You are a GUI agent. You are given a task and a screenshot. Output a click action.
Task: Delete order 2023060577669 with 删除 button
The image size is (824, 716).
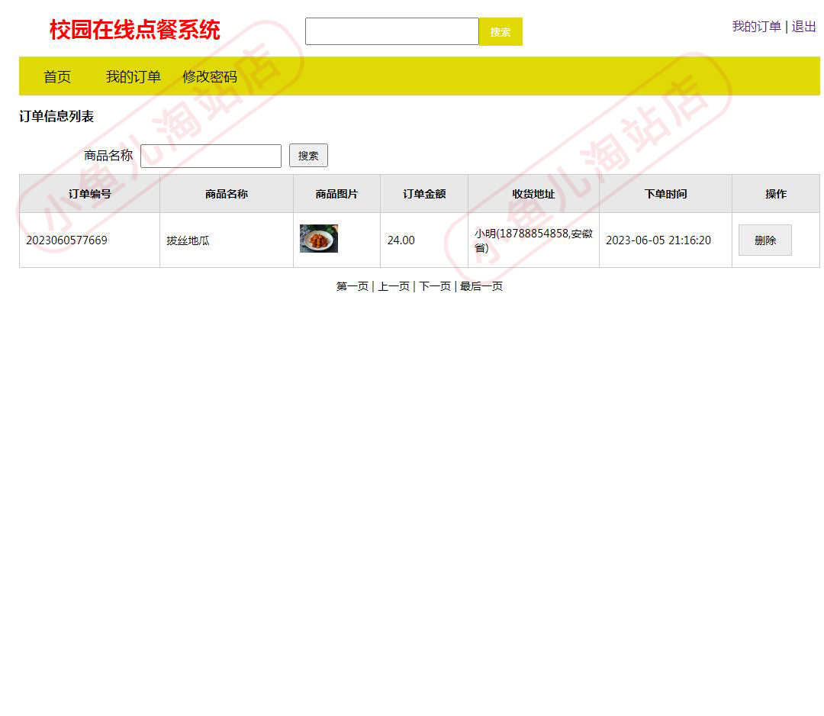[x=765, y=240]
